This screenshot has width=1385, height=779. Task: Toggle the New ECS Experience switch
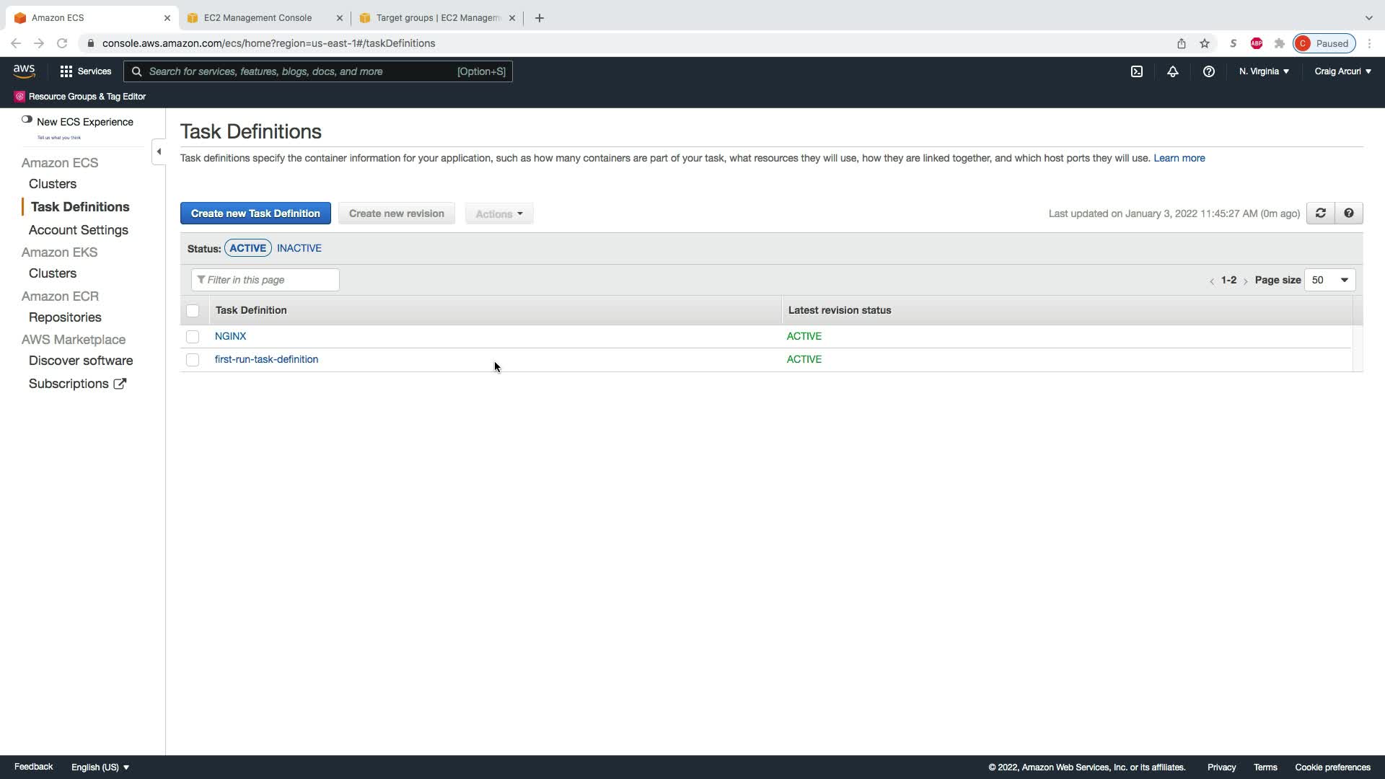click(x=27, y=120)
